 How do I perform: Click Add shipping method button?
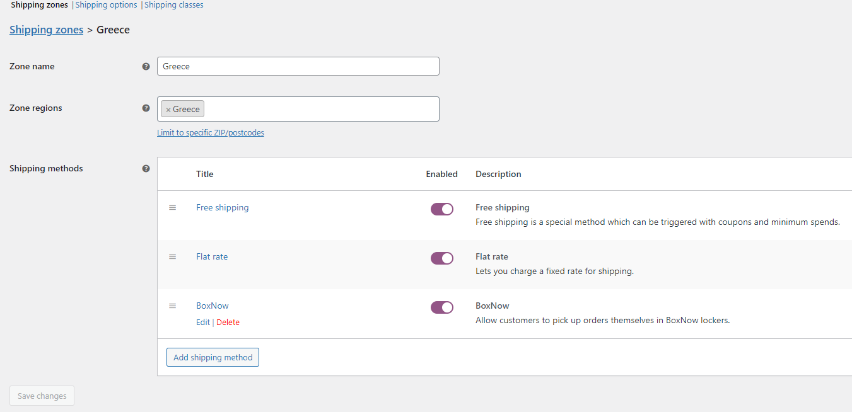coord(213,357)
